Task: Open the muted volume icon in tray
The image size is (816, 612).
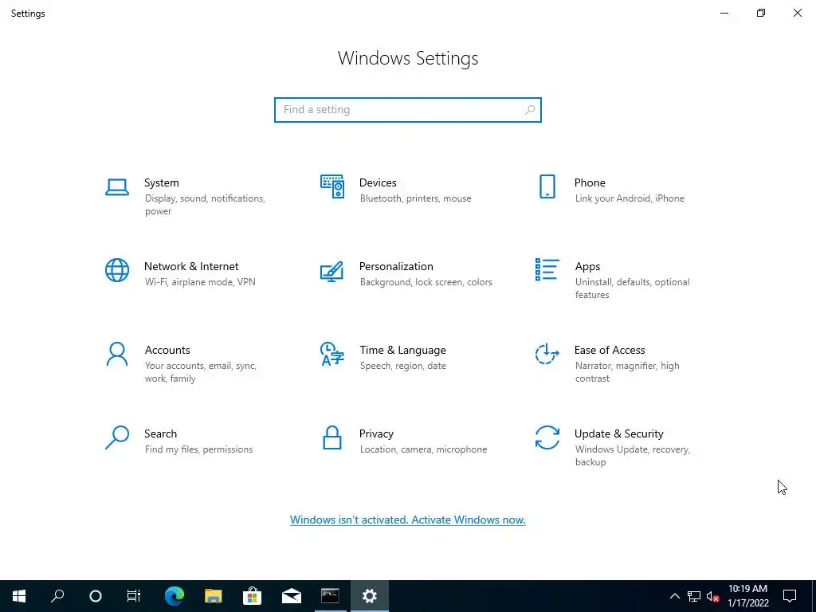Action: (712, 596)
